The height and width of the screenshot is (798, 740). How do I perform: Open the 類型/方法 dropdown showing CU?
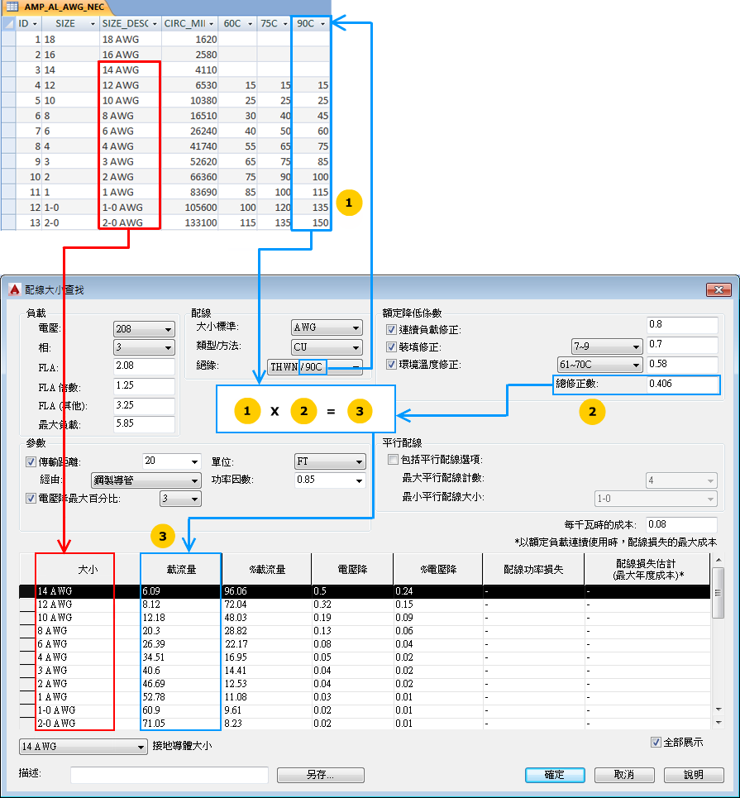[x=327, y=347]
